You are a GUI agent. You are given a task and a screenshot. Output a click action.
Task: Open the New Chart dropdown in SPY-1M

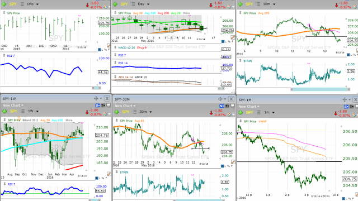point(249,107)
